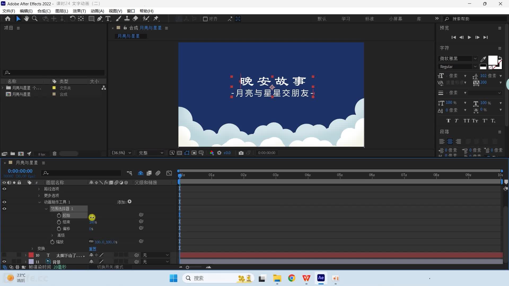
Task: Select the Eraser tool
Action: (x=135, y=19)
